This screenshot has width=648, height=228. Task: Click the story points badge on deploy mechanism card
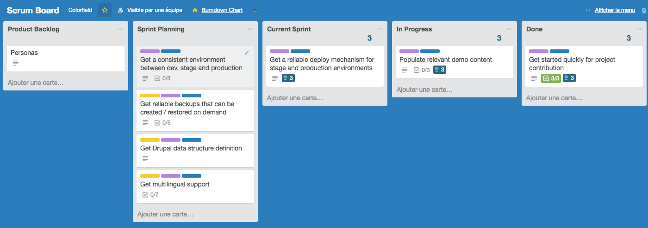pyautogui.click(x=288, y=78)
